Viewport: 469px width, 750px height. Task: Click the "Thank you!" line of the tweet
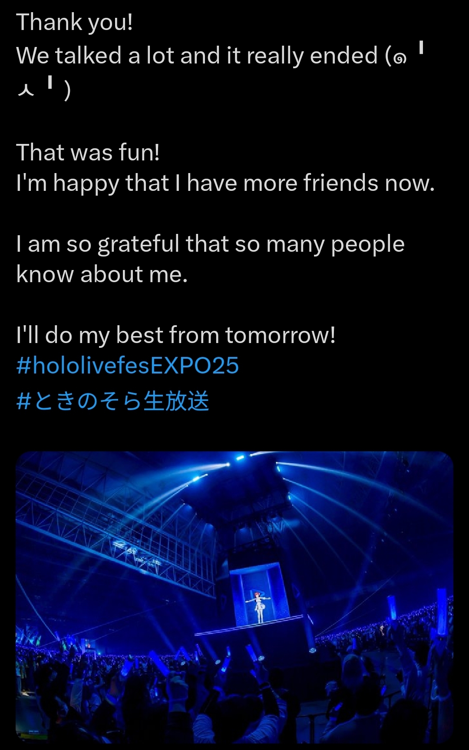[74, 23]
